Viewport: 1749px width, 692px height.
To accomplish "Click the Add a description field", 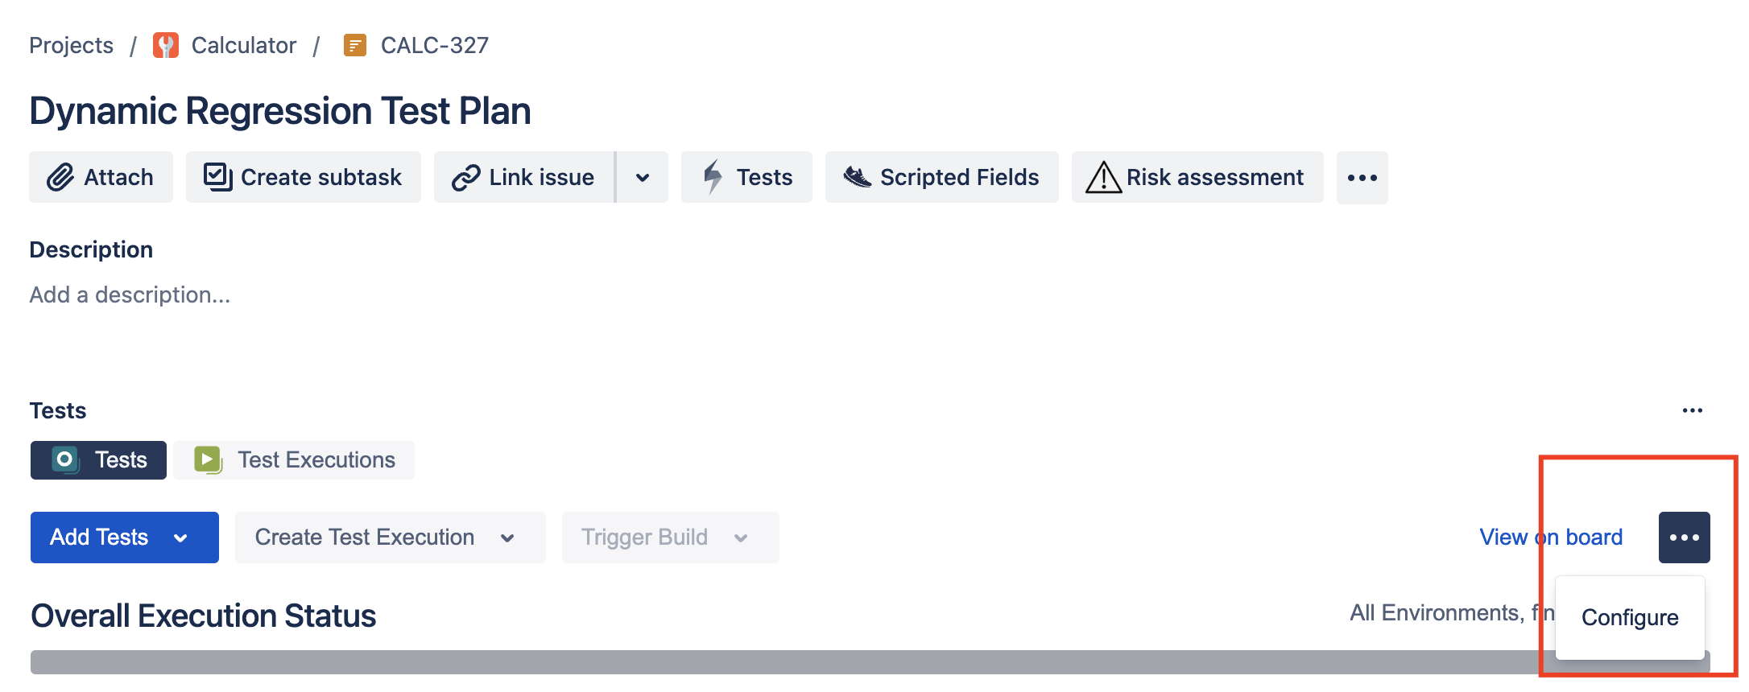I will tap(130, 295).
